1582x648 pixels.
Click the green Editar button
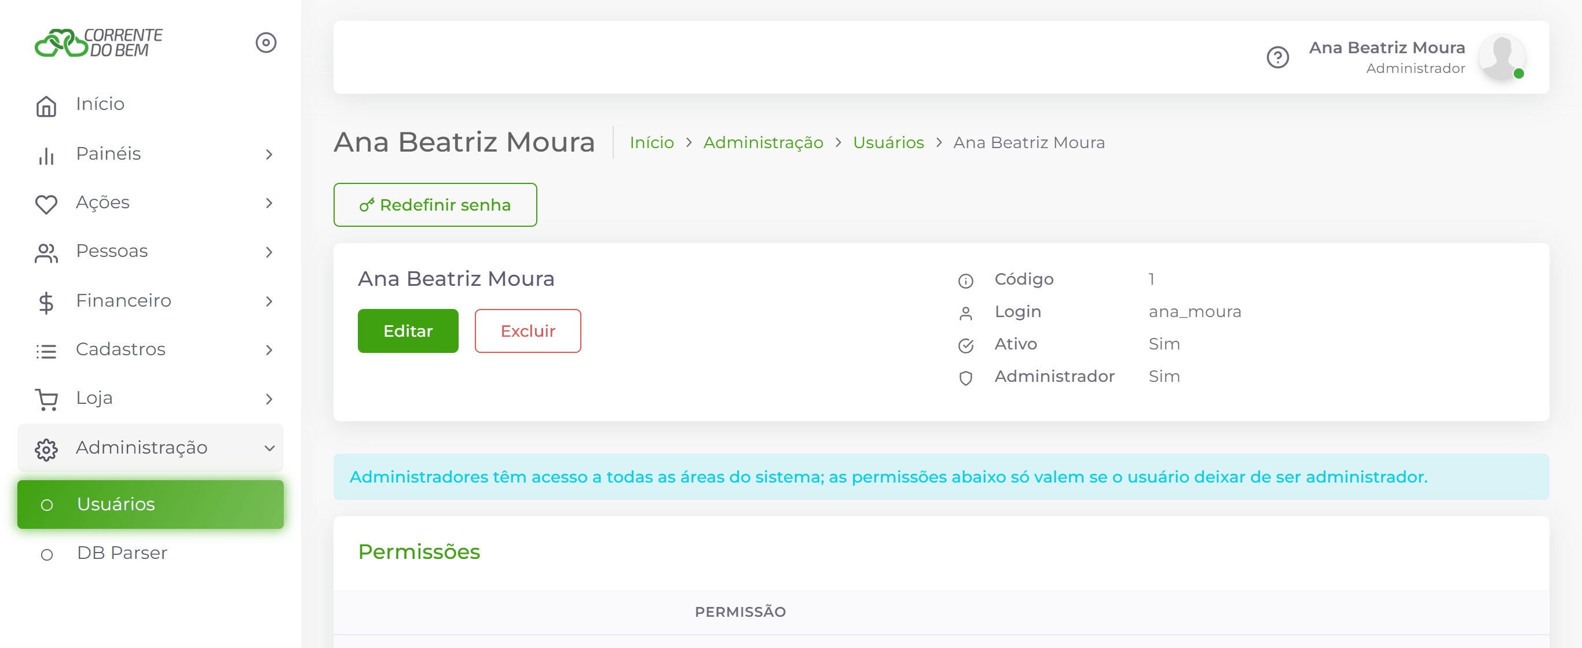point(408,332)
